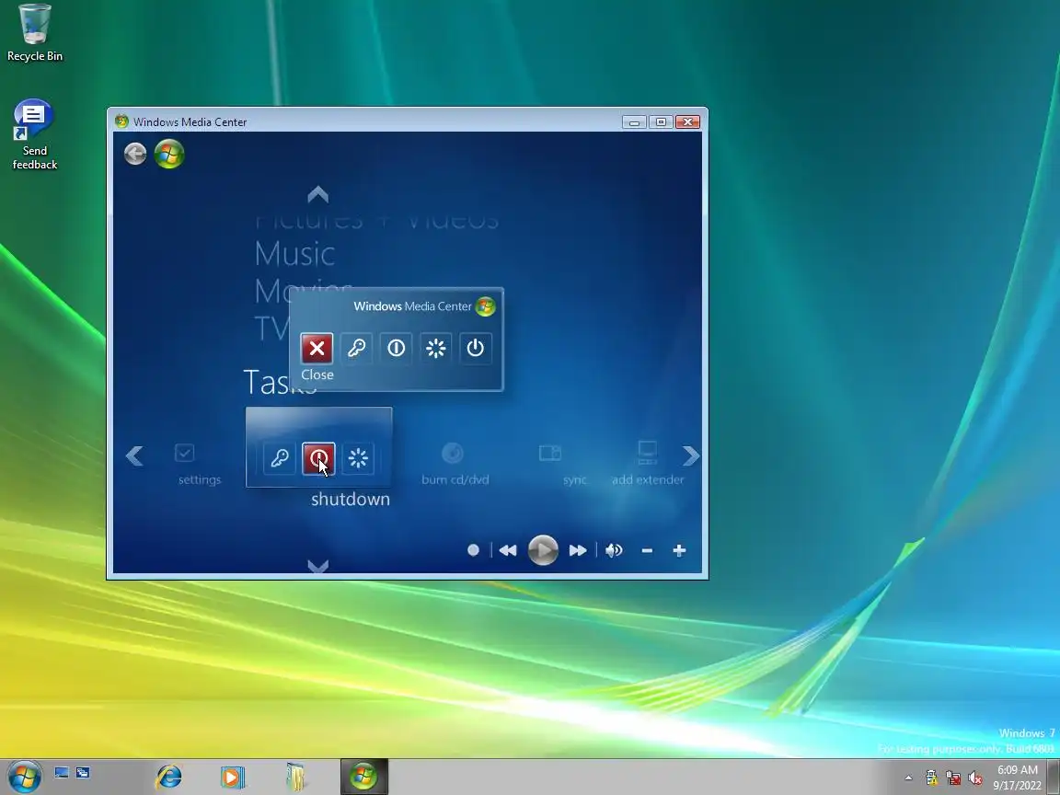This screenshot has height=795, width=1060.
Task: Click the Show desktop quick launch icon
Action: [62, 772]
